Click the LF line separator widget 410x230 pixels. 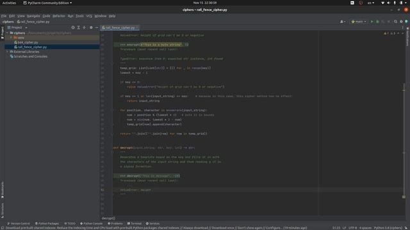click(x=345, y=228)
